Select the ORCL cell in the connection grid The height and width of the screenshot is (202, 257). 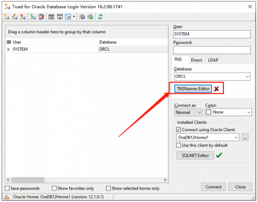tap(133, 49)
